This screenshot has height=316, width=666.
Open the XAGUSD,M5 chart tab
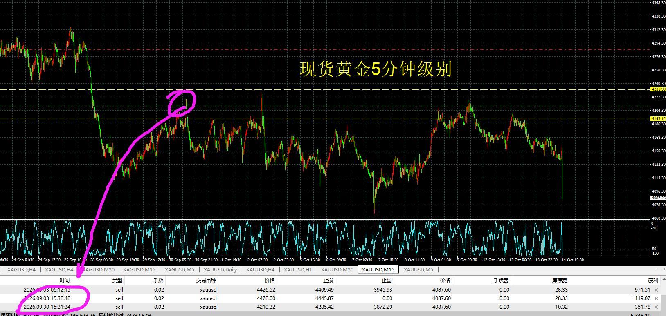point(179,269)
